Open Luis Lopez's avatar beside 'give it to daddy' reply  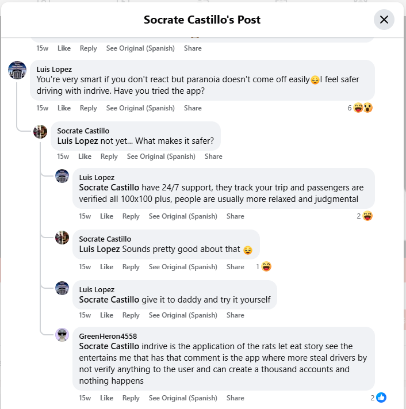(x=62, y=288)
